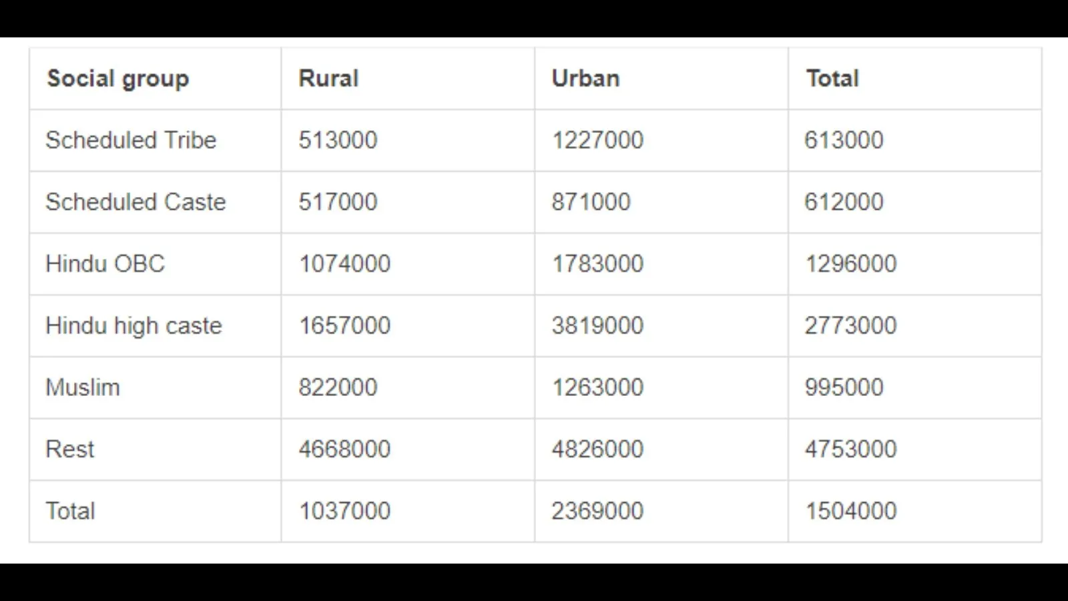
Task: Click the Total row label
Action: (x=69, y=511)
